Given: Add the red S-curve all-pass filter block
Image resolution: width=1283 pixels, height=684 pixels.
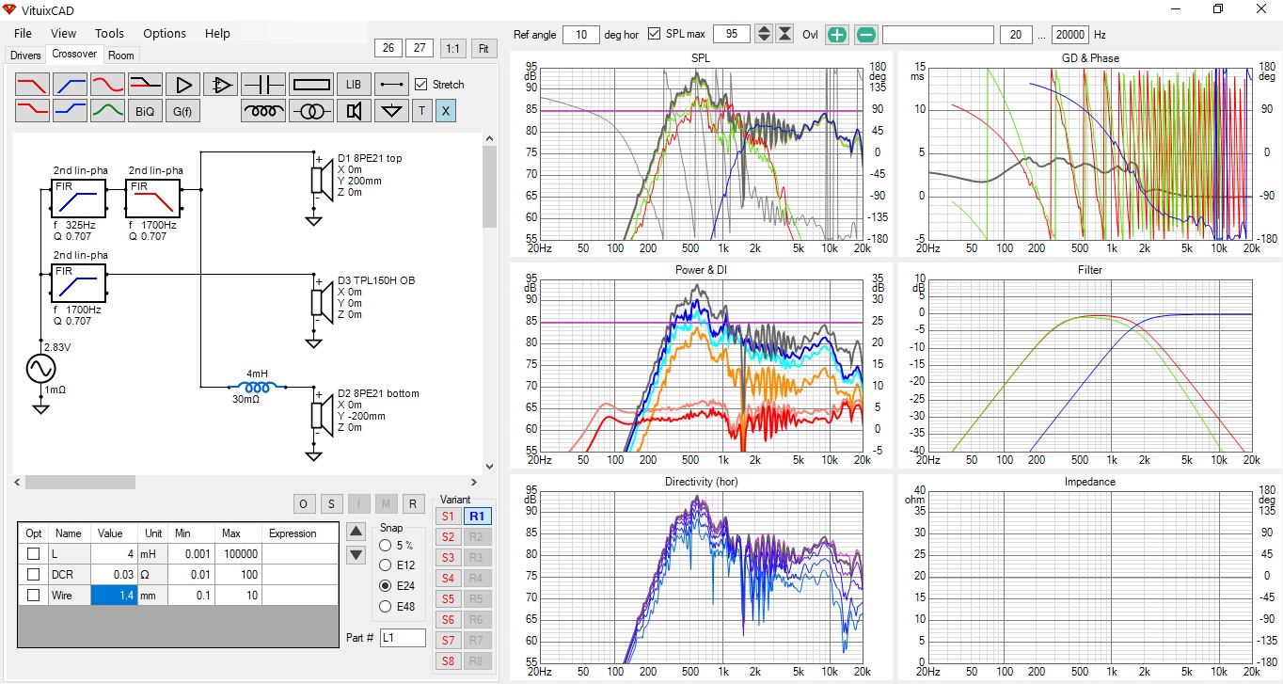Looking at the screenshot, I should click(107, 85).
